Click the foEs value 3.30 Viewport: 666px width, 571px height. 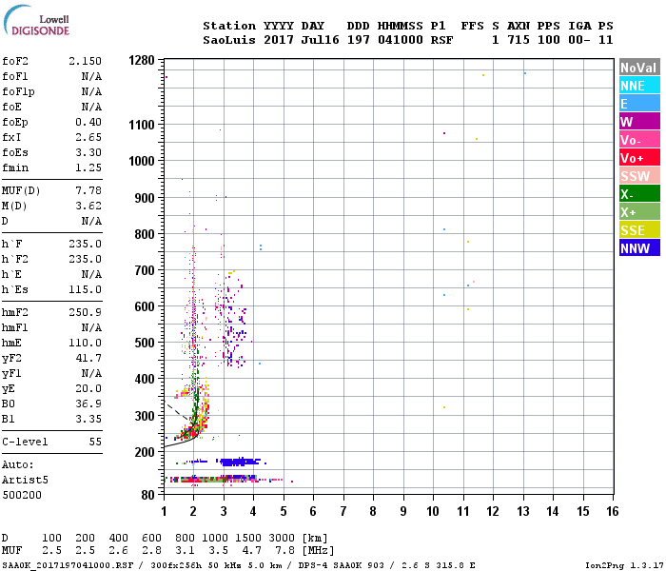point(88,152)
